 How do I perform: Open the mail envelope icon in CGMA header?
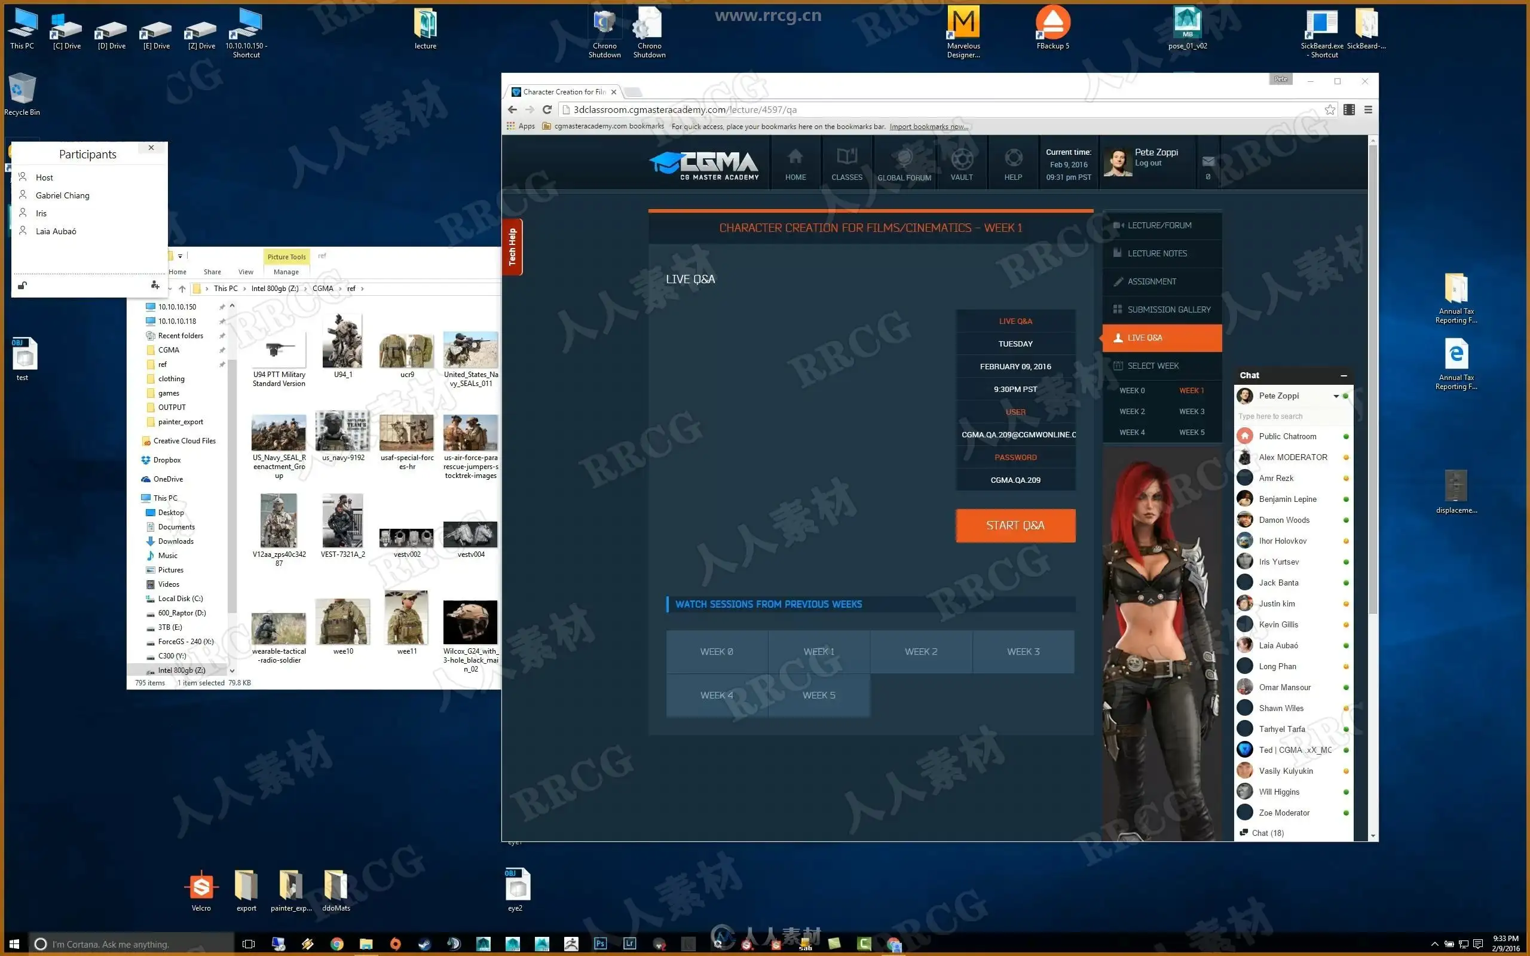point(1208,161)
